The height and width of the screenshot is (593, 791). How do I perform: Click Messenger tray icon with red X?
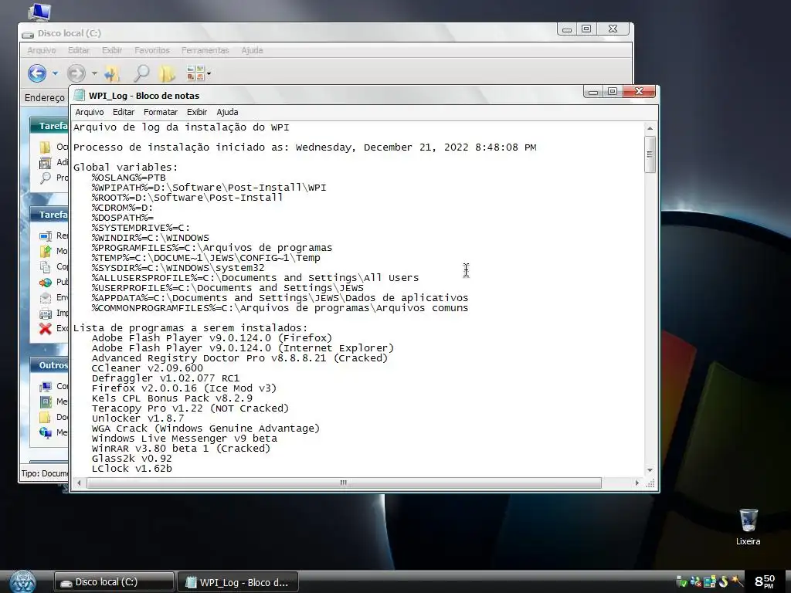click(x=696, y=581)
